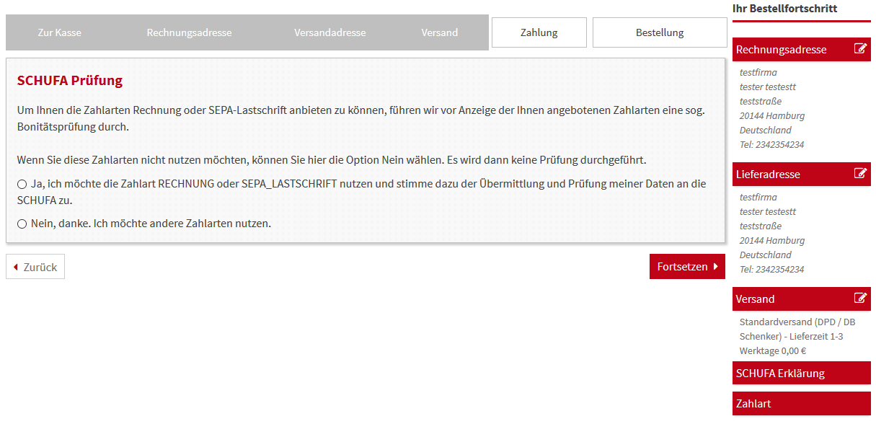Click 'Tel: 2342354234' under Rechnungsadresse

click(771, 145)
